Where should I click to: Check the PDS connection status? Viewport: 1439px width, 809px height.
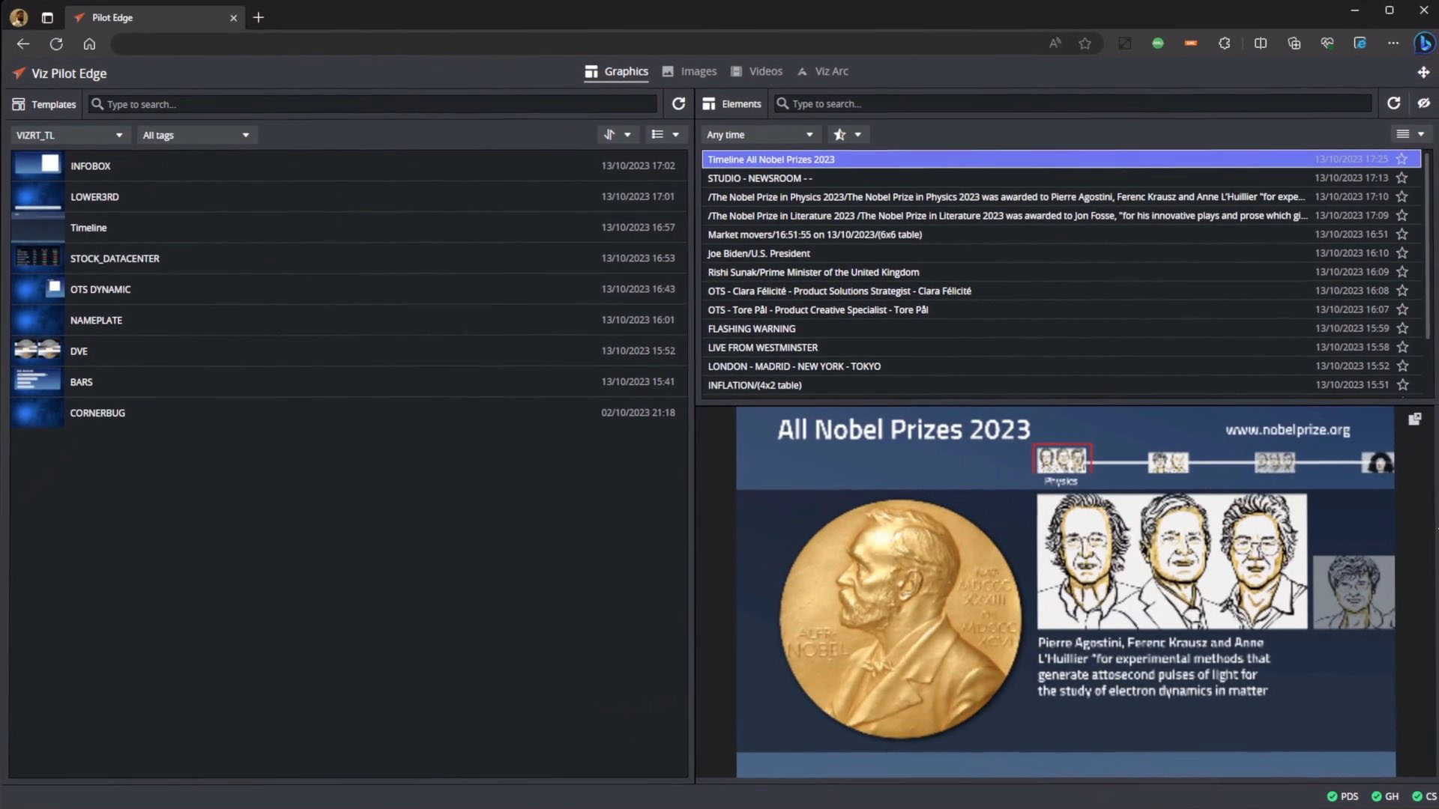[1342, 796]
